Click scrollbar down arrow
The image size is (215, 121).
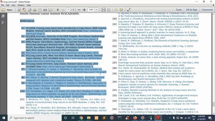click(x=214, y=113)
